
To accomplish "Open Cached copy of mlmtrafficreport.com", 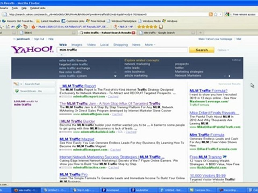I will (113, 96).
